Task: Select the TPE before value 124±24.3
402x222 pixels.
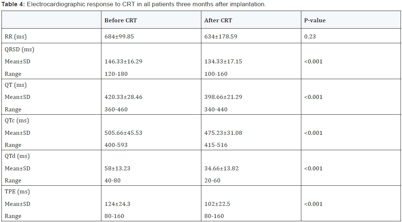Action: coord(117,204)
